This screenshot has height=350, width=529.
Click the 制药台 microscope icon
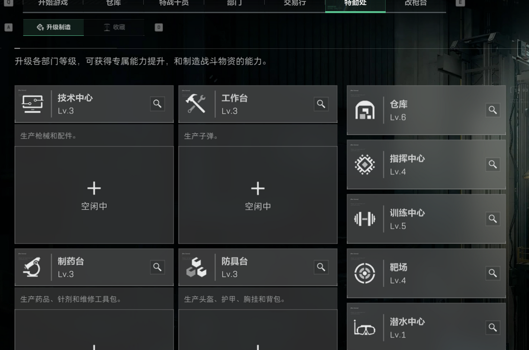tap(32, 267)
